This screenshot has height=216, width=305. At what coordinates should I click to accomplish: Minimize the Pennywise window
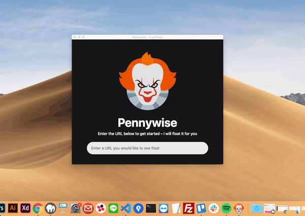pyautogui.click(x=79, y=37)
